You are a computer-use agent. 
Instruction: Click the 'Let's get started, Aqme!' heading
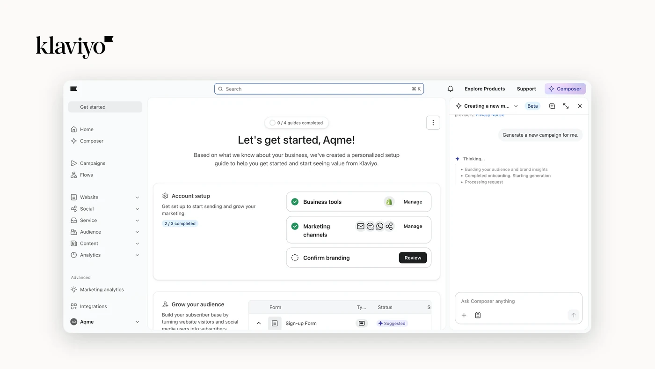point(296,140)
